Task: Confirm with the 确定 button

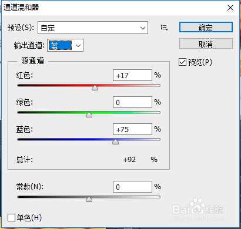Action: (x=206, y=28)
